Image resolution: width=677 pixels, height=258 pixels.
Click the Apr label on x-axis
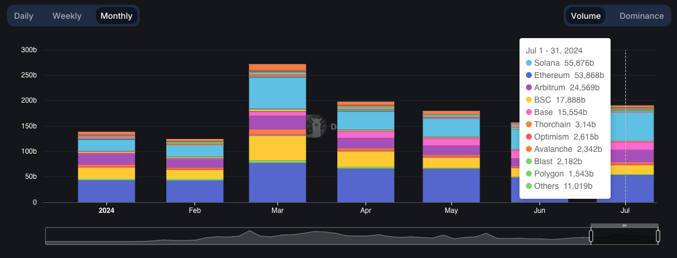pyautogui.click(x=366, y=211)
